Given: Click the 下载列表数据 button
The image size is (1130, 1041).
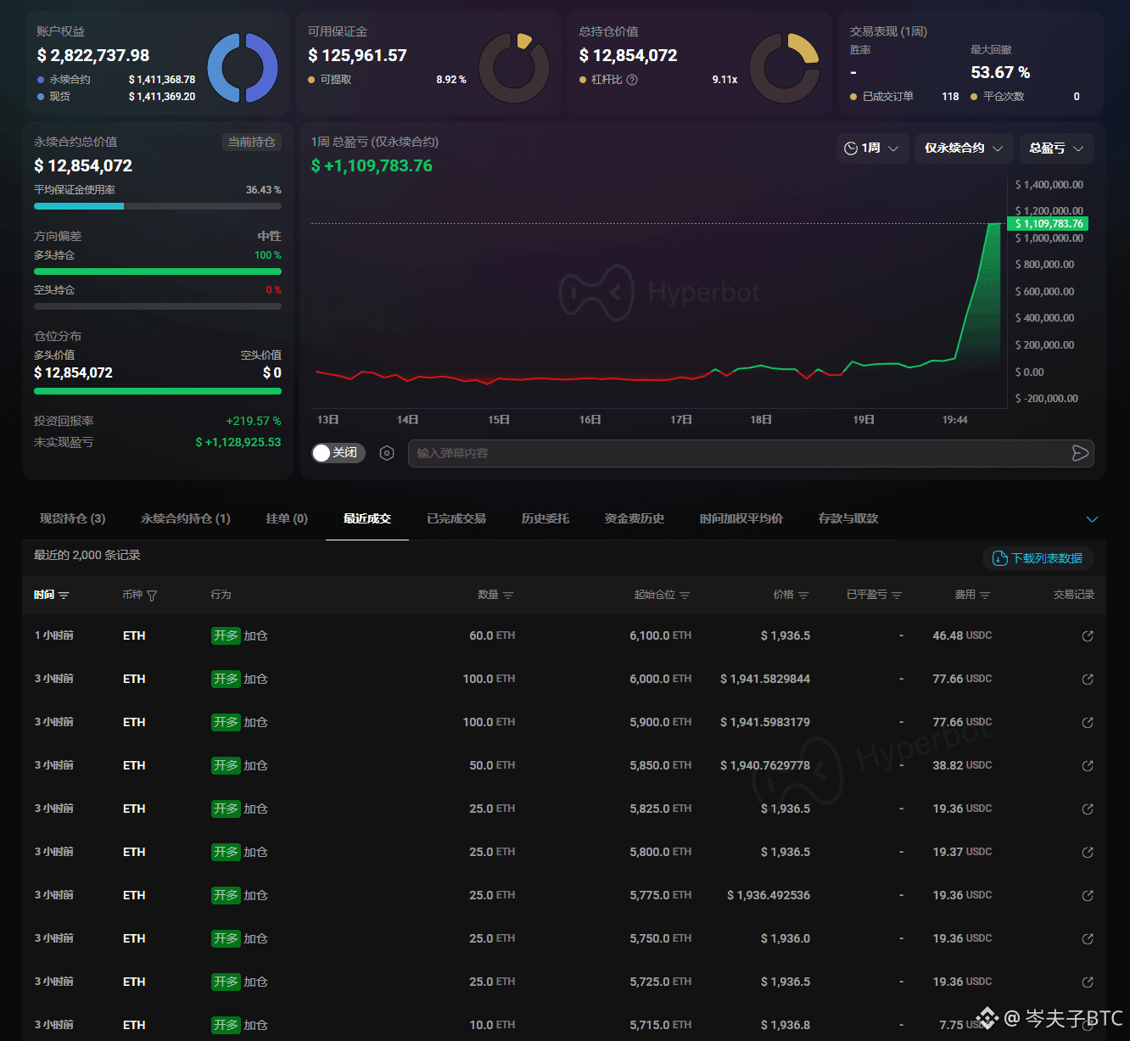Looking at the screenshot, I should click(1038, 558).
